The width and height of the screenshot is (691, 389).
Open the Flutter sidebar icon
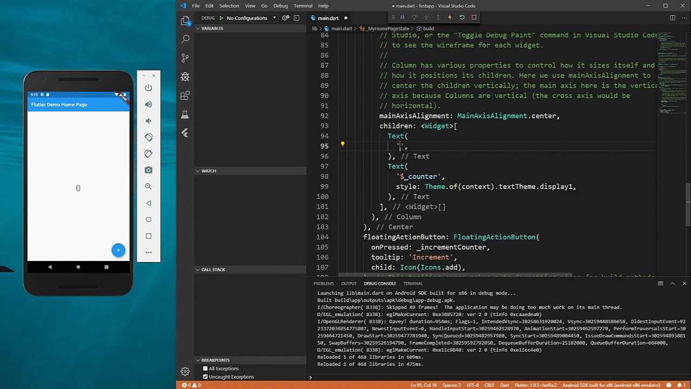click(x=185, y=133)
